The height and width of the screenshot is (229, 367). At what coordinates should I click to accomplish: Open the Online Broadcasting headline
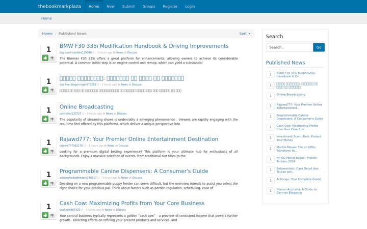[x=86, y=107]
